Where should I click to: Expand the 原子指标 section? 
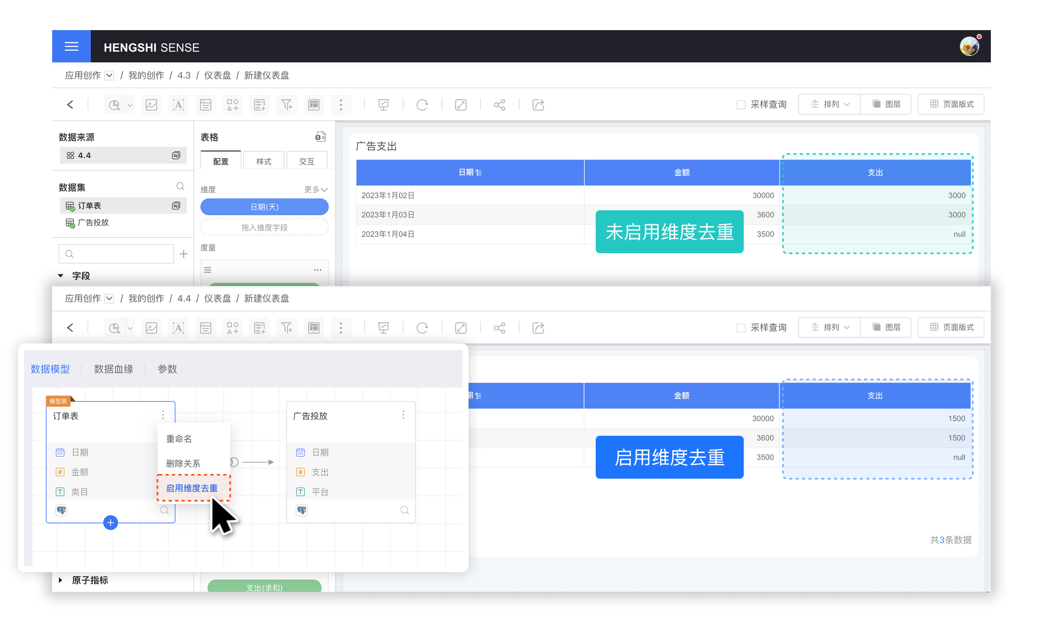[61, 580]
